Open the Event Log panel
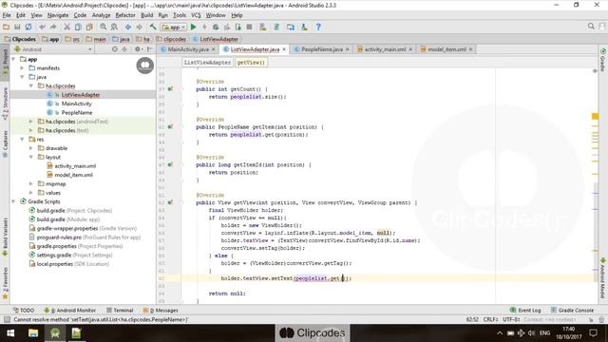This screenshot has height=342, width=608. coord(525,311)
